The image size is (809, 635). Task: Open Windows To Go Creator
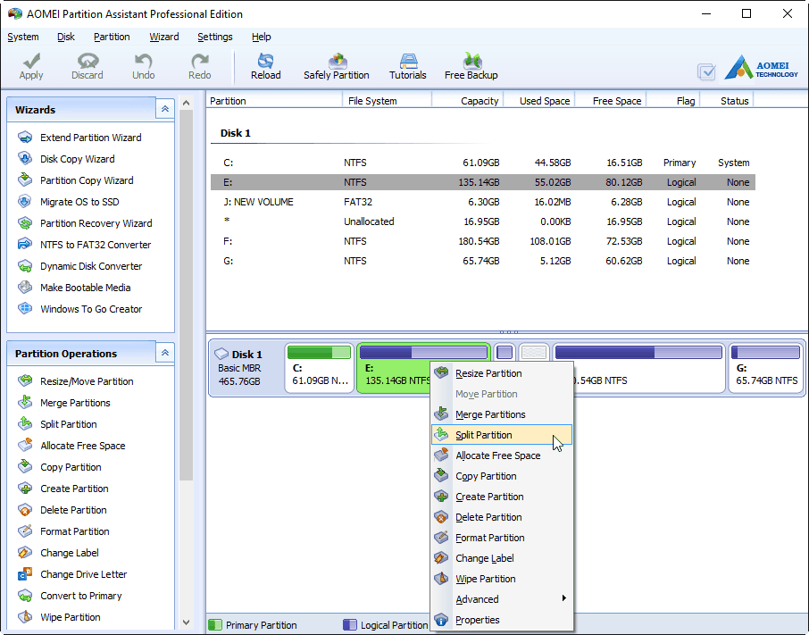[x=80, y=309]
